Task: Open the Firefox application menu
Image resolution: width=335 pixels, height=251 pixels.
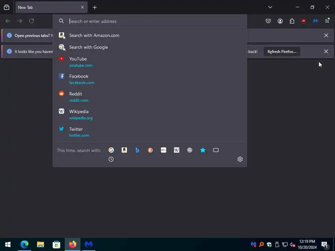Action: [x=327, y=21]
